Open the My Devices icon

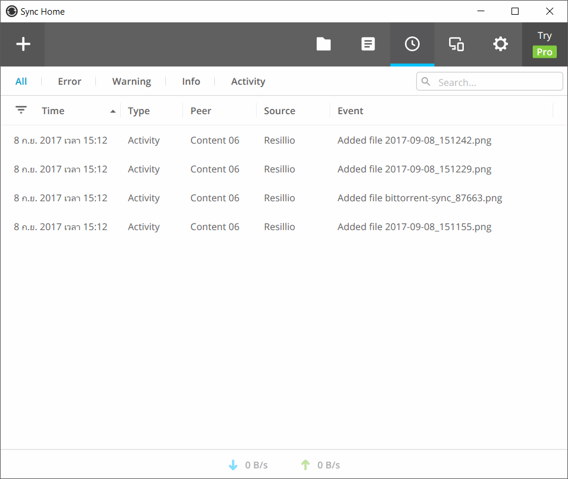[x=456, y=44]
